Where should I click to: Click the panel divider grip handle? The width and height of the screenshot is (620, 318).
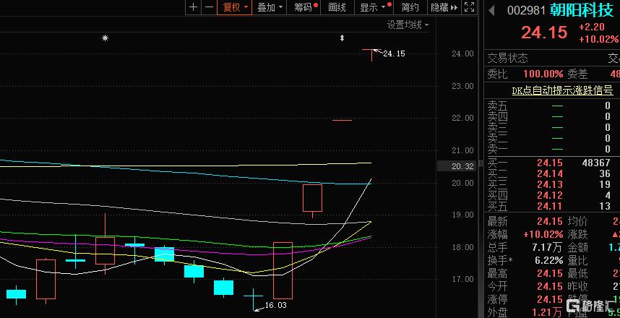tap(481, 163)
